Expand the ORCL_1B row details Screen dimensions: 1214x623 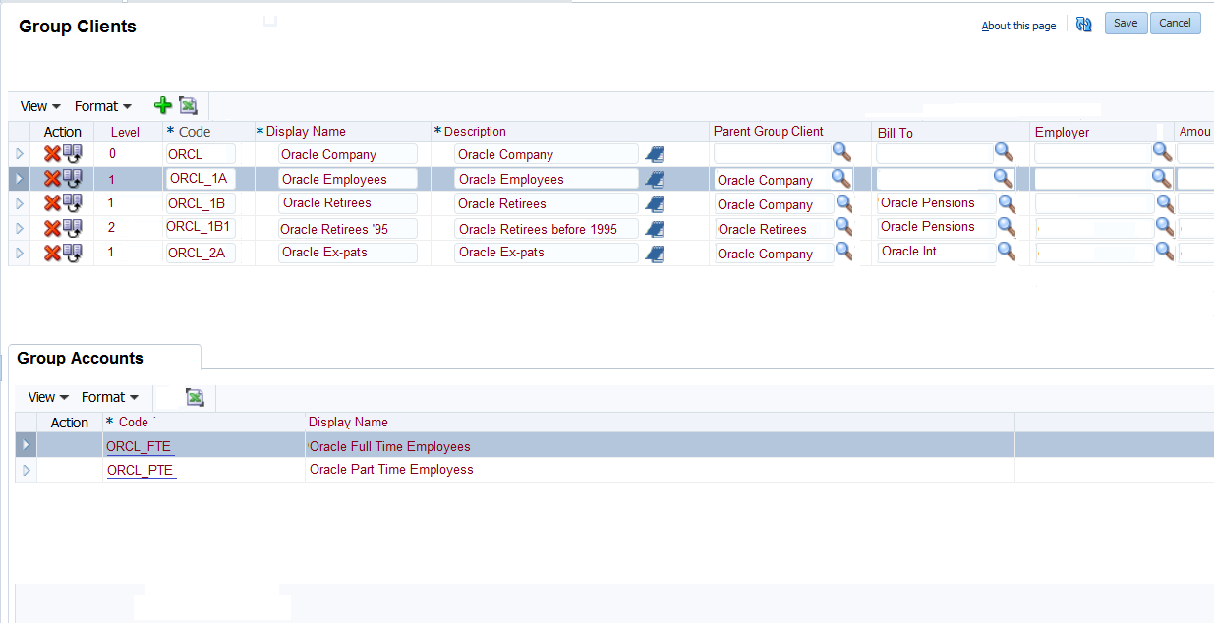(x=19, y=202)
